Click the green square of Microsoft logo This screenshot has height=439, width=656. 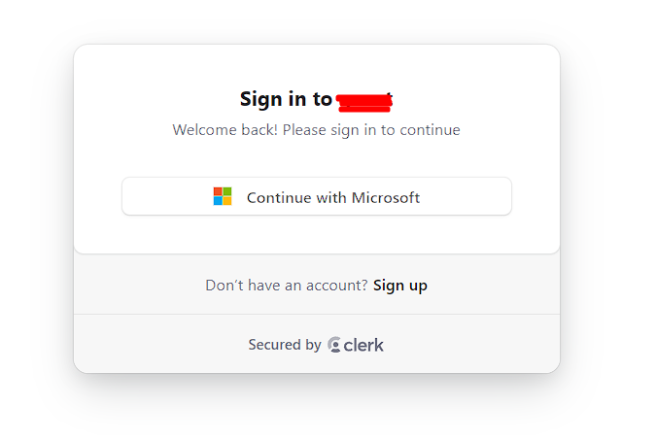(227, 191)
